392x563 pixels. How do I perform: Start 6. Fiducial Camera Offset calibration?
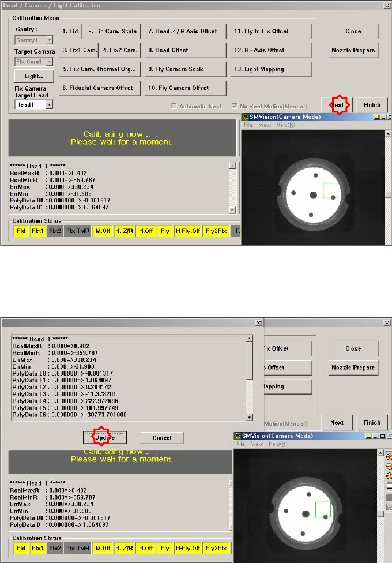click(99, 88)
